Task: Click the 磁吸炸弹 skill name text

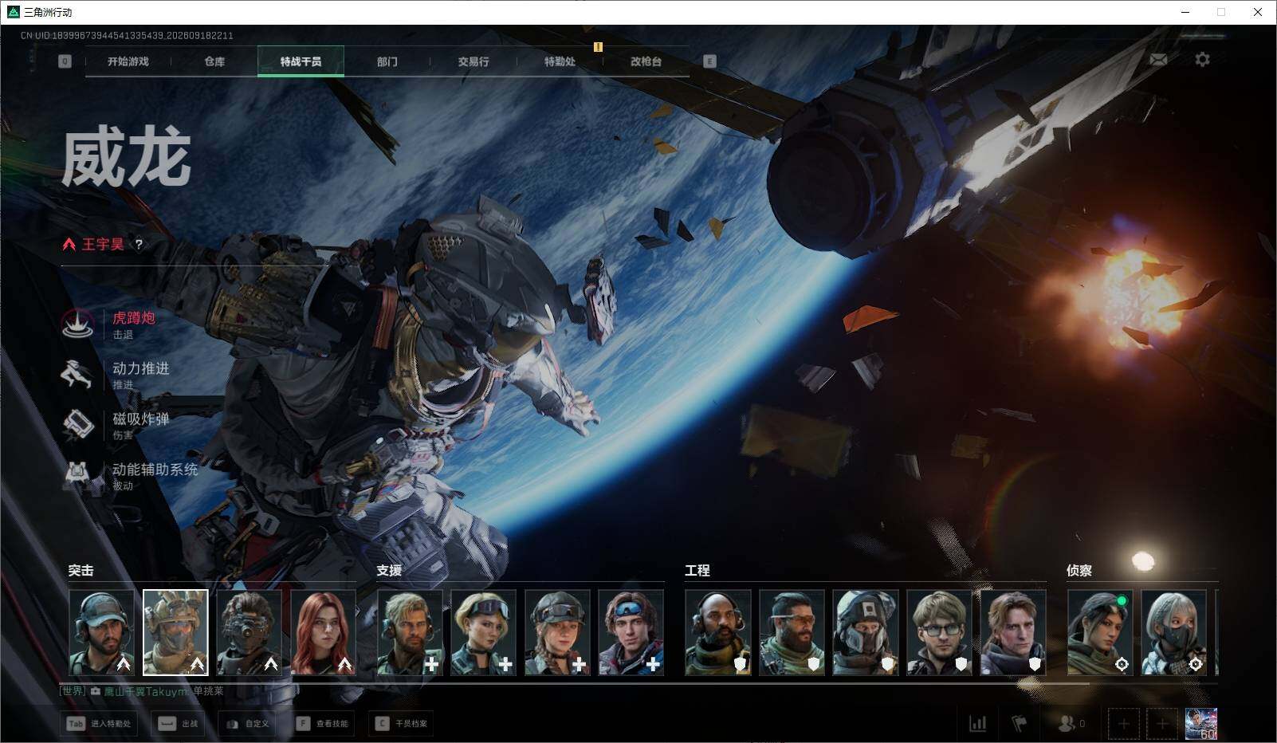Action: click(141, 419)
